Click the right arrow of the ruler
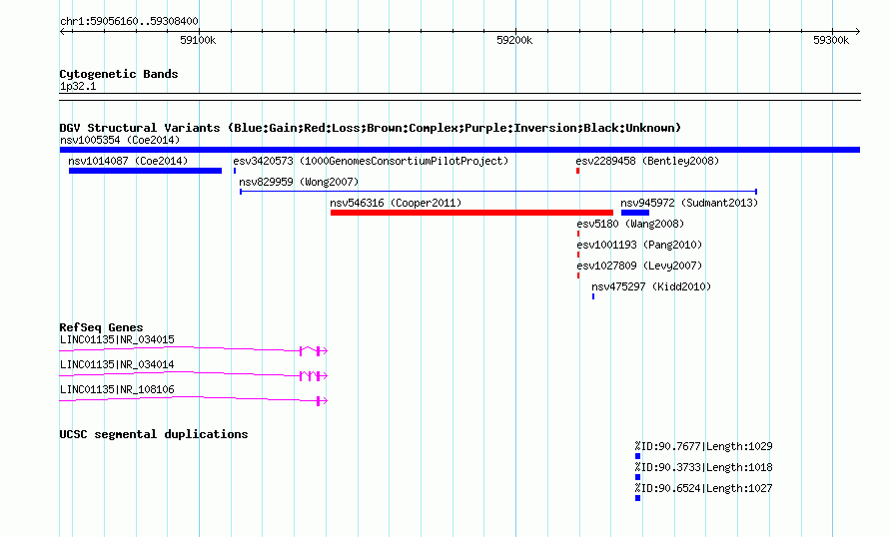 pyautogui.click(x=857, y=32)
